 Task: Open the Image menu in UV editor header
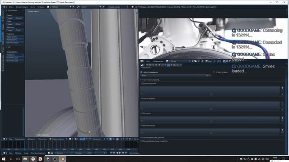point(158,61)
